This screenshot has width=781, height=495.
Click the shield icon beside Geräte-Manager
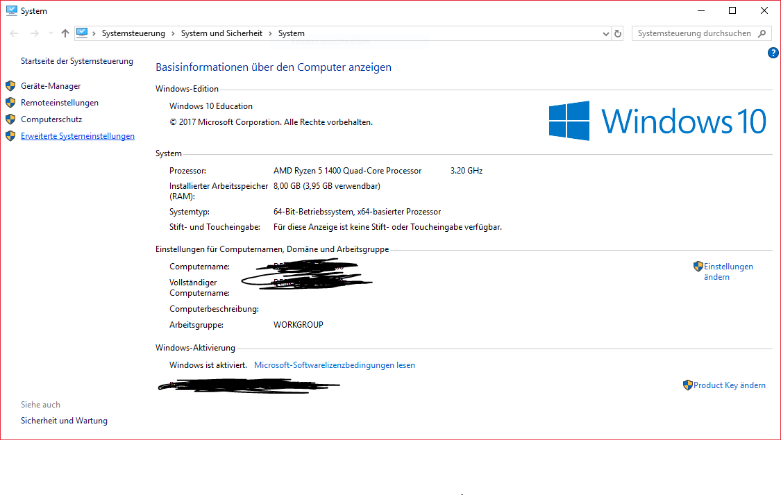[10, 85]
